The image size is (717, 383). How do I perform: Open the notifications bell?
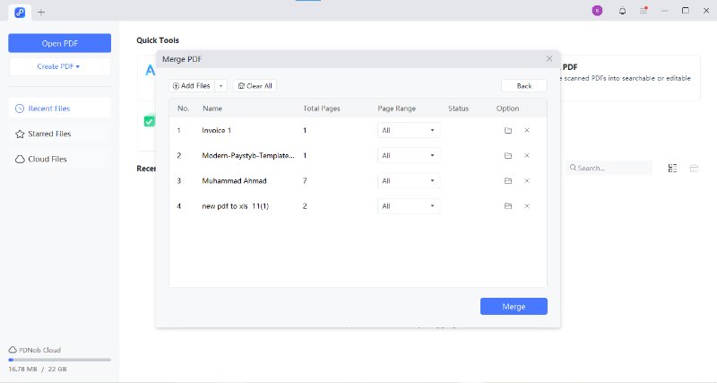point(622,11)
